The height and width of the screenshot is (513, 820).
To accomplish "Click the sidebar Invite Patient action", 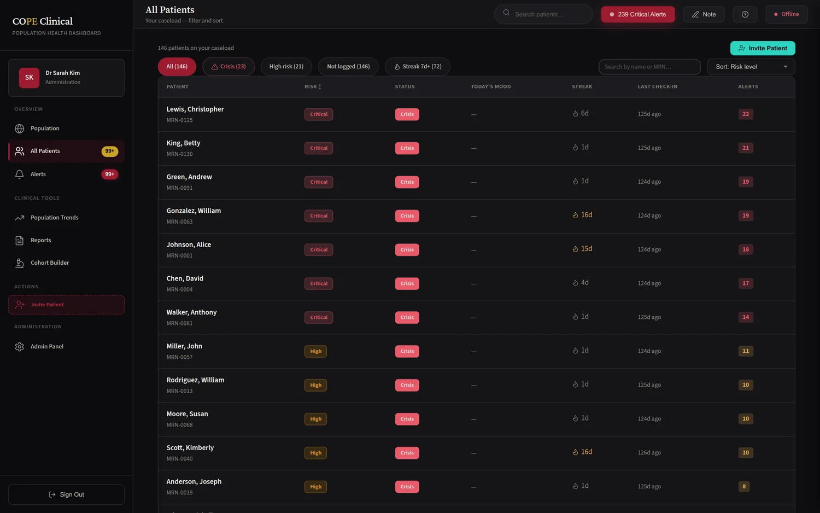I will click(66, 305).
